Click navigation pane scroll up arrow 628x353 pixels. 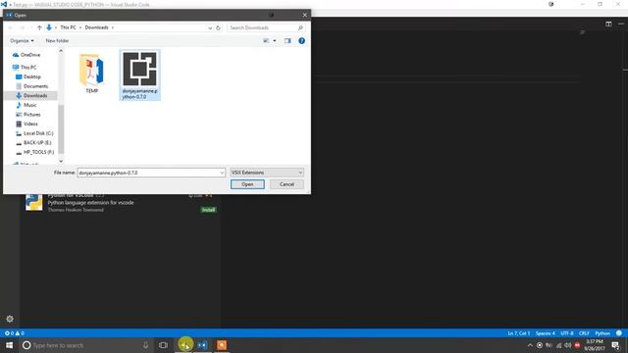[x=61, y=51]
